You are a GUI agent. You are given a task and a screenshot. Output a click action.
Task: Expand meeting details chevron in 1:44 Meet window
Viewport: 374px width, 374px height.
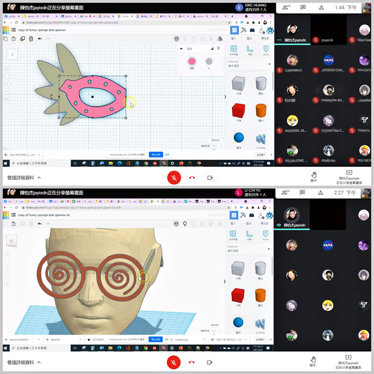39,178
